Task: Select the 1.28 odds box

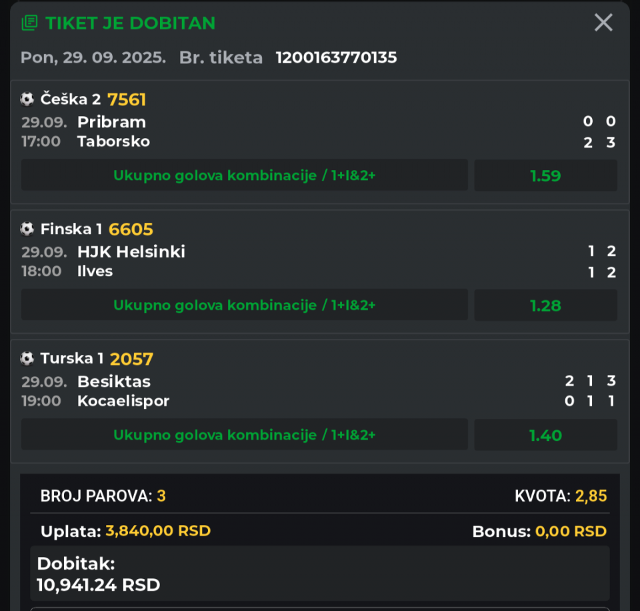Action: [x=545, y=305]
